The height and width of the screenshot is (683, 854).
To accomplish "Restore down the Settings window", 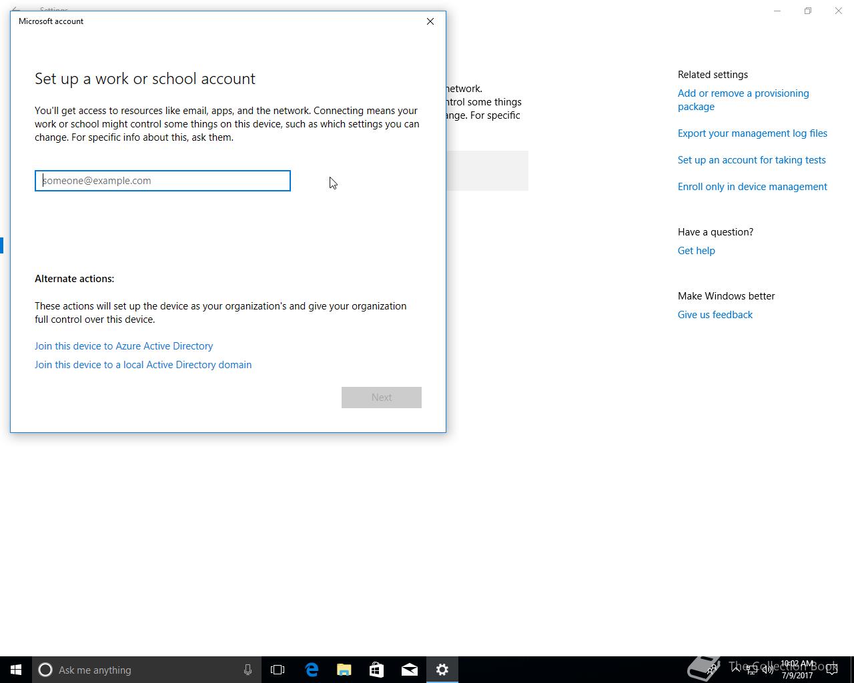I will pos(808,11).
